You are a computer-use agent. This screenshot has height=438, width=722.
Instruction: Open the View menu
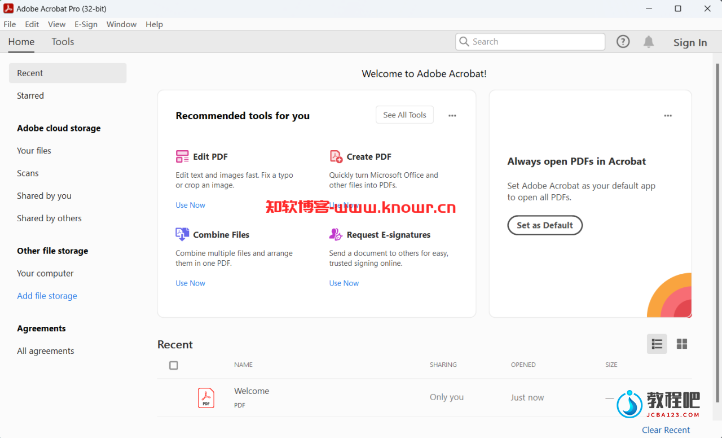[57, 24]
